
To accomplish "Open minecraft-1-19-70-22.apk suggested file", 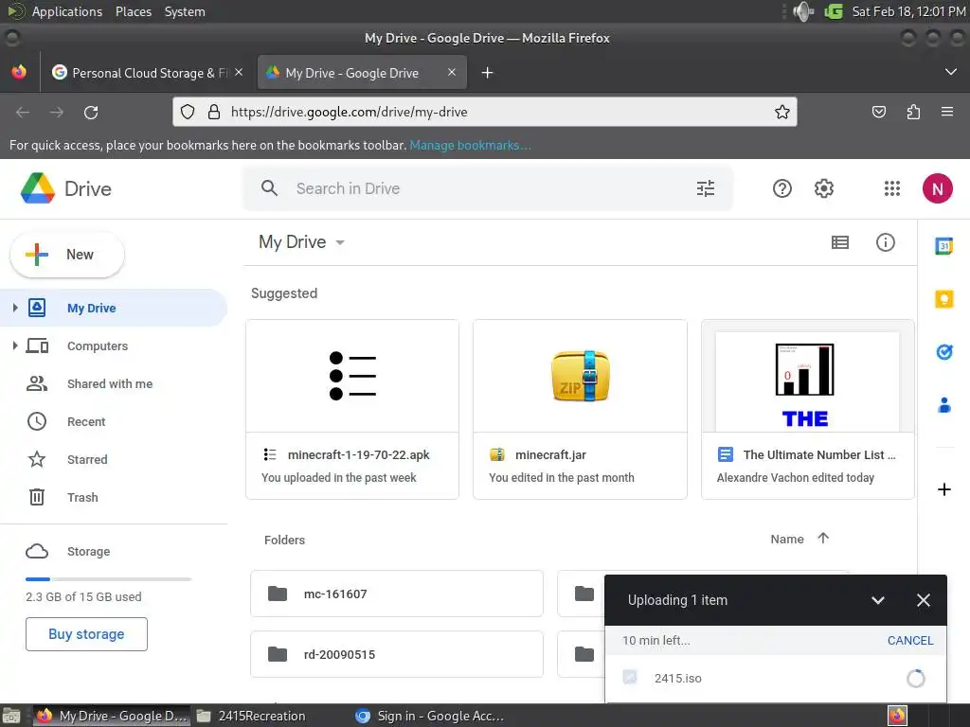I will 352,409.
